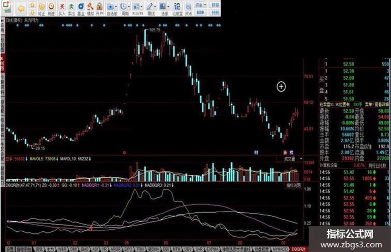Image resolution: width=391 pixels, height=252 pixels.
Task: Switch to the EXPMA indicator tab
Action: click(212, 249)
